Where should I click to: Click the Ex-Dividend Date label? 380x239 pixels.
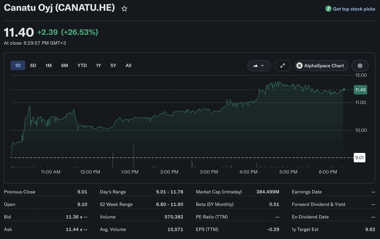click(x=310, y=217)
